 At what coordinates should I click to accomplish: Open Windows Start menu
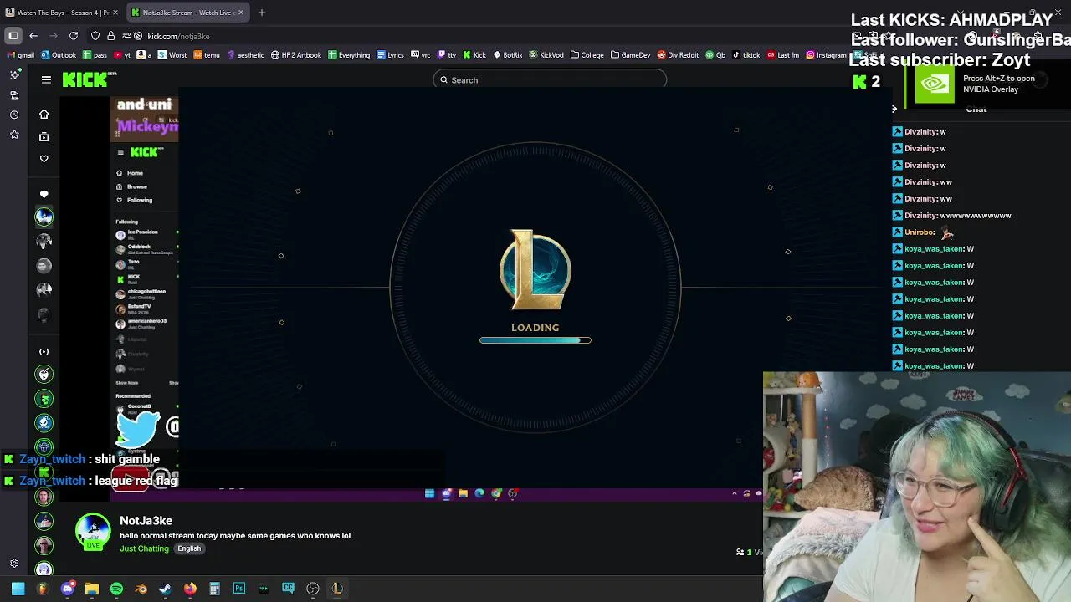coord(18,589)
